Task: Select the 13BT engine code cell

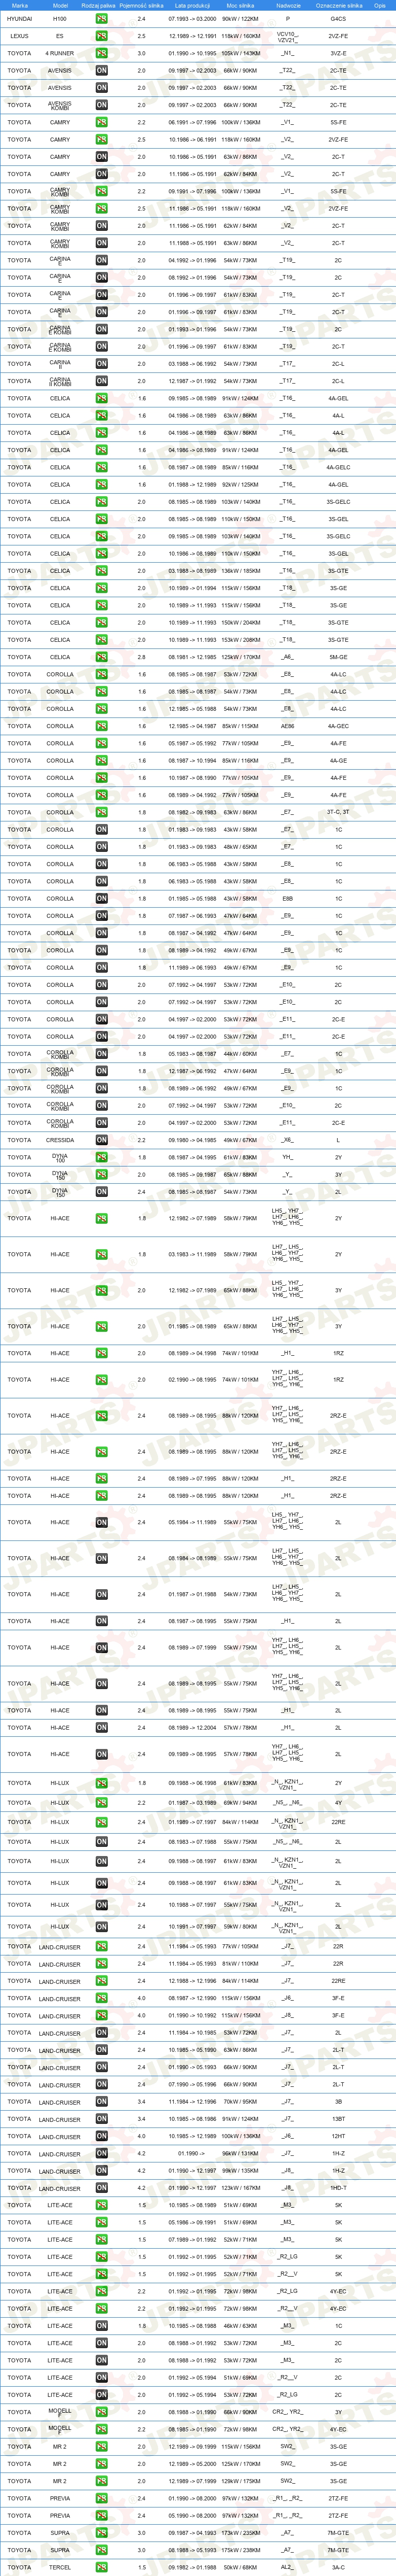Action: coord(338,2119)
